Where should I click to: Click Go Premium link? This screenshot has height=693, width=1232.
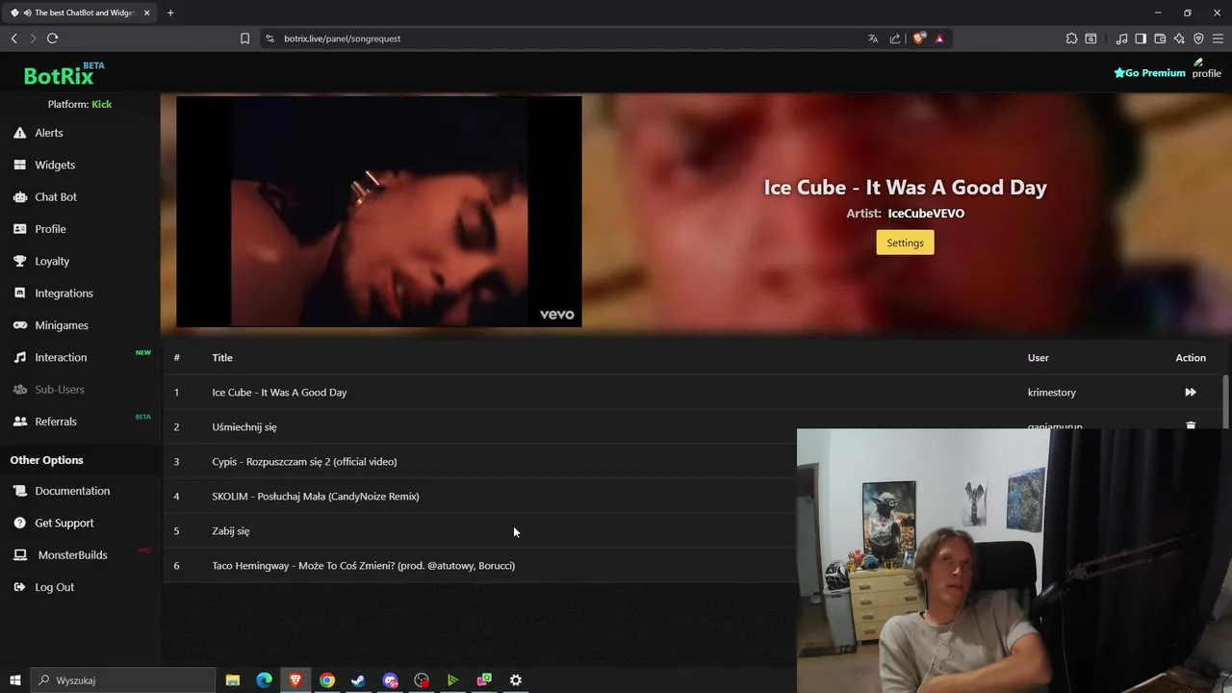coord(1149,73)
